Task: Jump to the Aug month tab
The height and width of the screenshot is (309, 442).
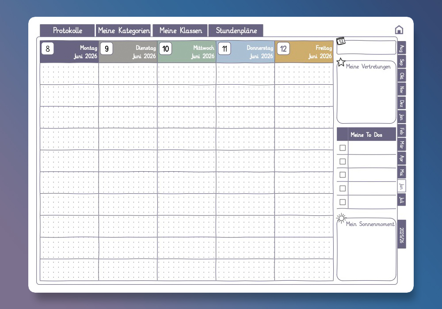Action: click(x=401, y=48)
